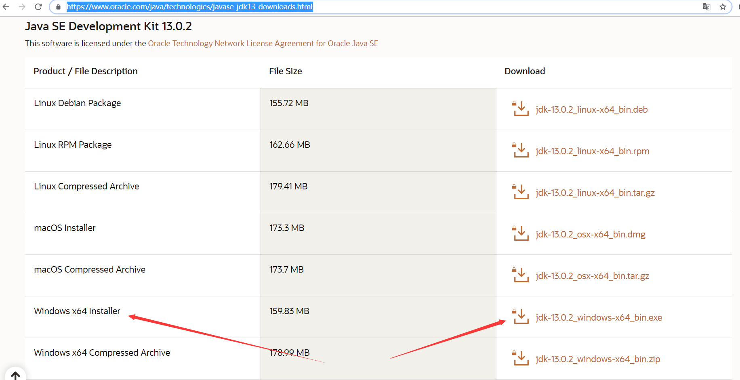Viewport: 740px width, 380px height.
Task: Click the download icon for osx tar.gz
Action: click(x=521, y=275)
